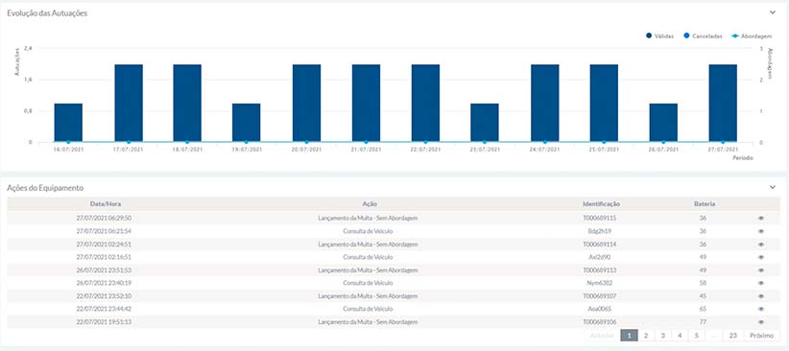This screenshot has height=351, width=789.
Task: Click battery value 77
Action: coord(703,322)
